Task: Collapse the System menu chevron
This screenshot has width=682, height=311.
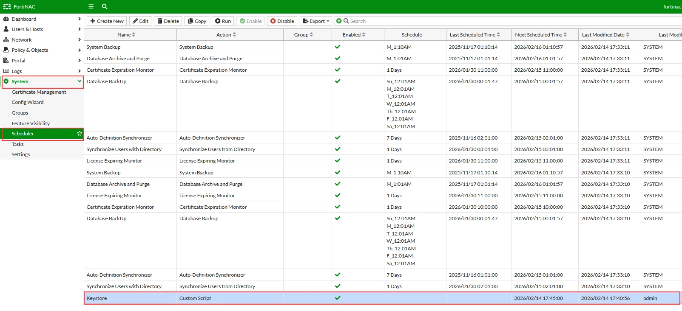Action: (x=80, y=81)
